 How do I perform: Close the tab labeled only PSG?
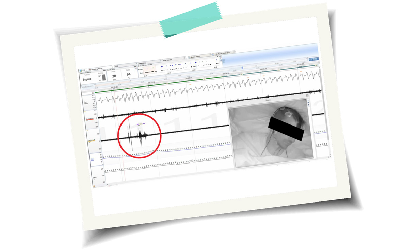pyautogui.click(x=136, y=64)
